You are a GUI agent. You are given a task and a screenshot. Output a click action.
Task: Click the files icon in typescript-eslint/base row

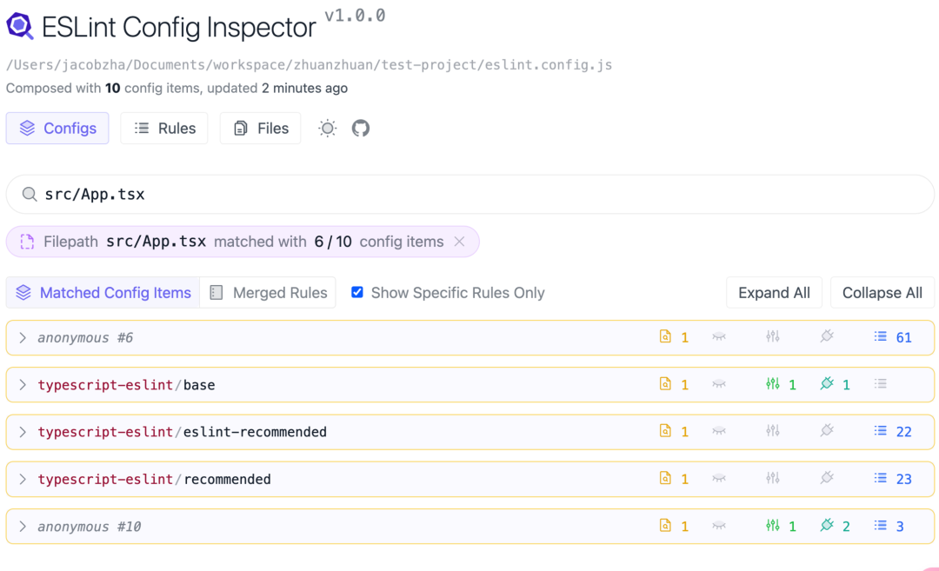click(x=665, y=383)
